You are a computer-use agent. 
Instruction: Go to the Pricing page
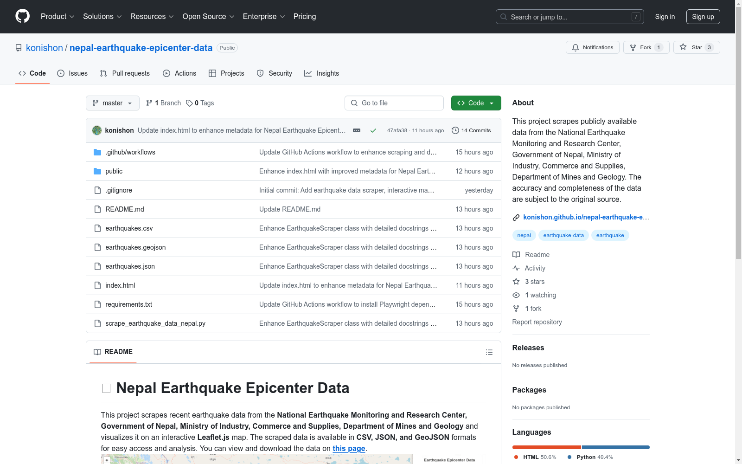coord(305,17)
